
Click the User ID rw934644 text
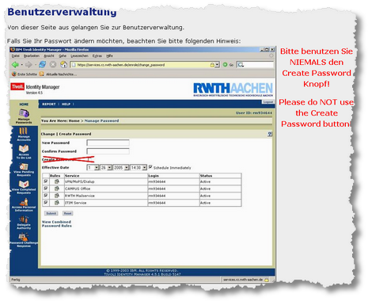254,112
